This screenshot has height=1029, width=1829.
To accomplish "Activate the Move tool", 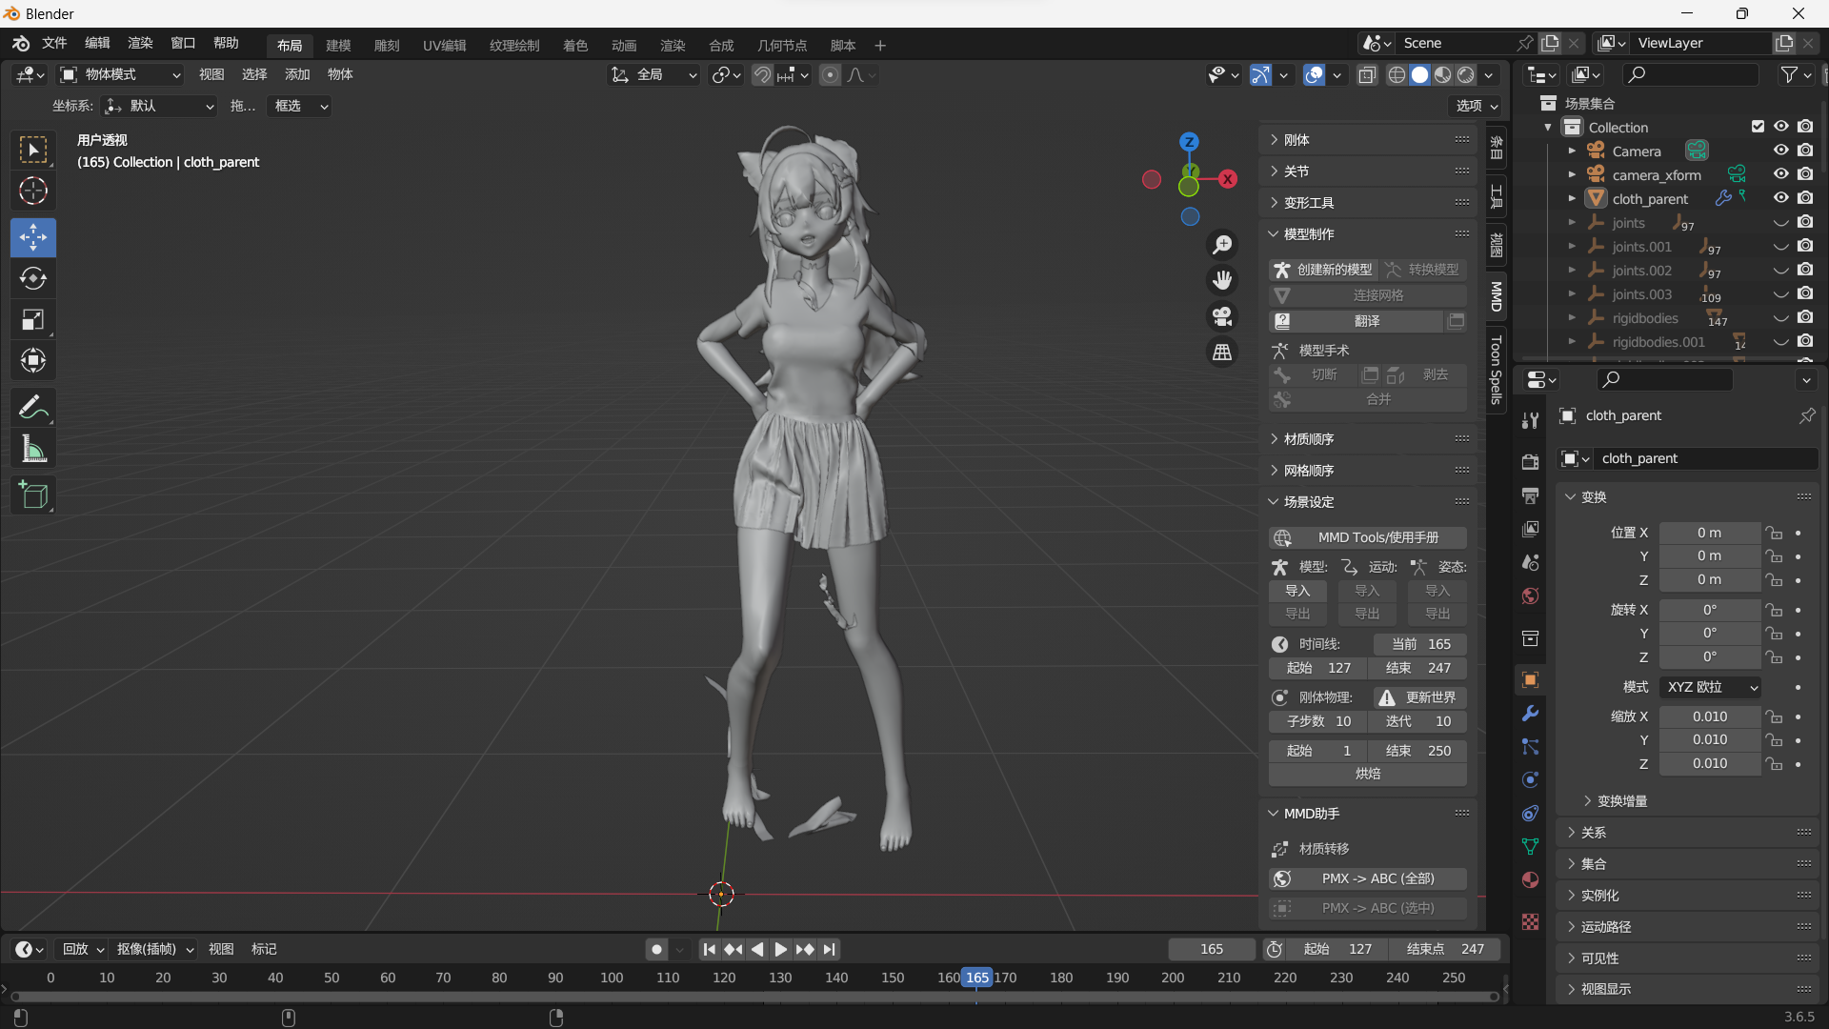I will (33, 237).
